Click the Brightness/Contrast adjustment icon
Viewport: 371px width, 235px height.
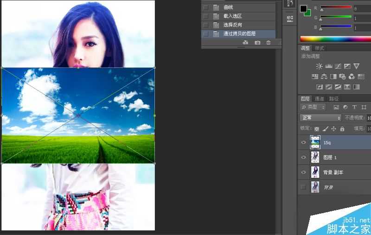pyautogui.click(x=319, y=66)
